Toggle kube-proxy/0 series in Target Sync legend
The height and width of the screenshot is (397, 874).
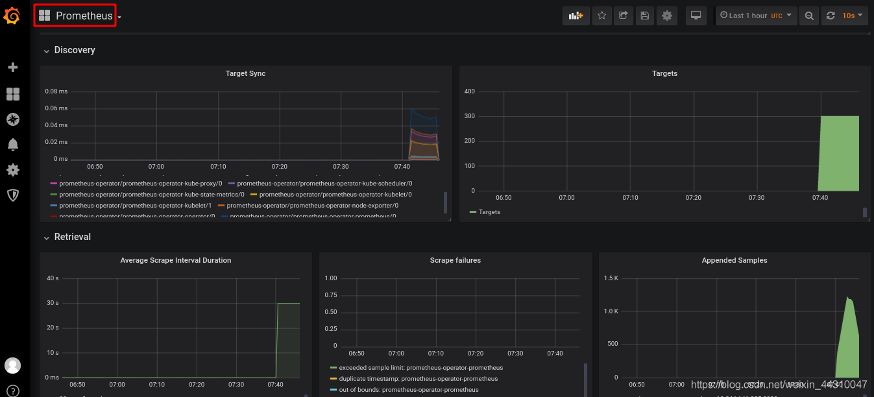click(x=141, y=183)
